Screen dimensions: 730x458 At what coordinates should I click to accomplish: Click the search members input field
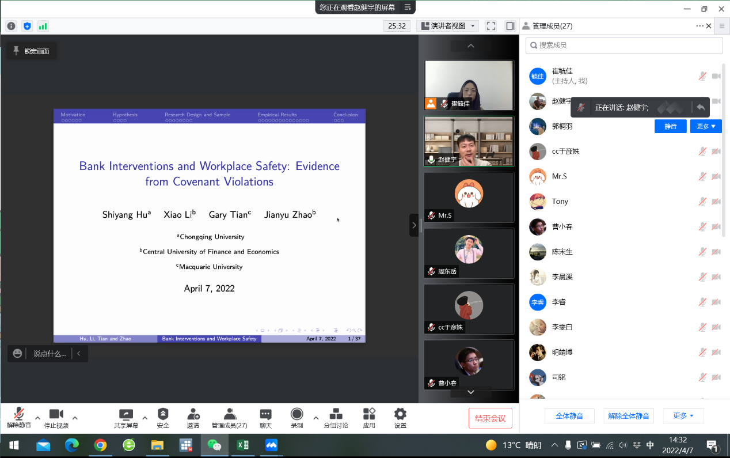(x=624, y=45)
